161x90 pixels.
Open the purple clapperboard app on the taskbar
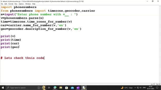point(78,88)
